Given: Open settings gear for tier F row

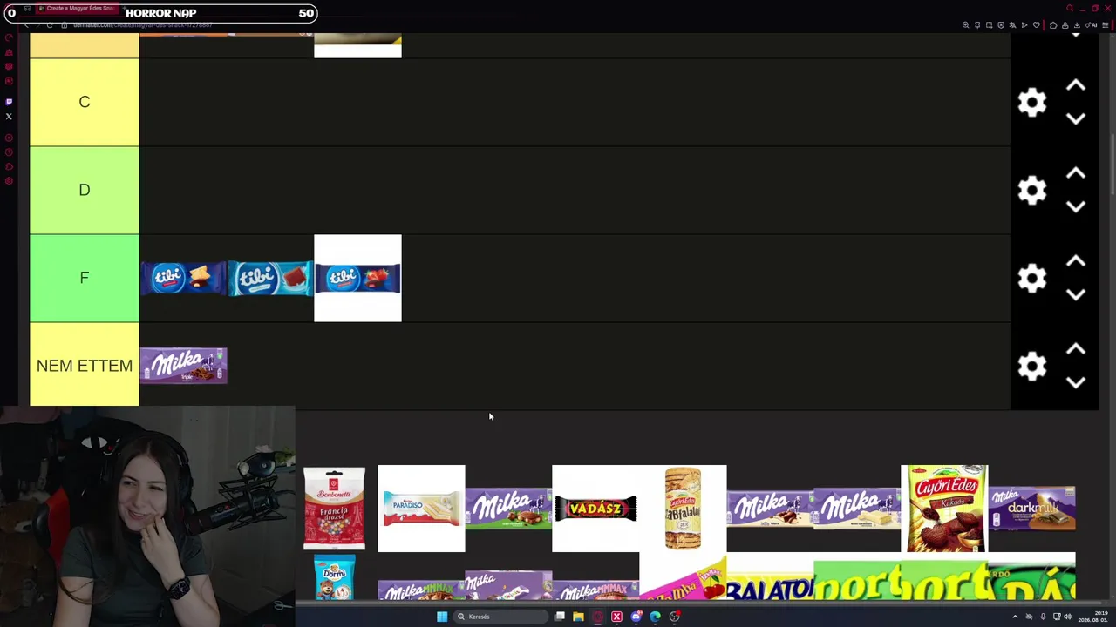Looking at the screenshot, I should (x=1032, y=279).
